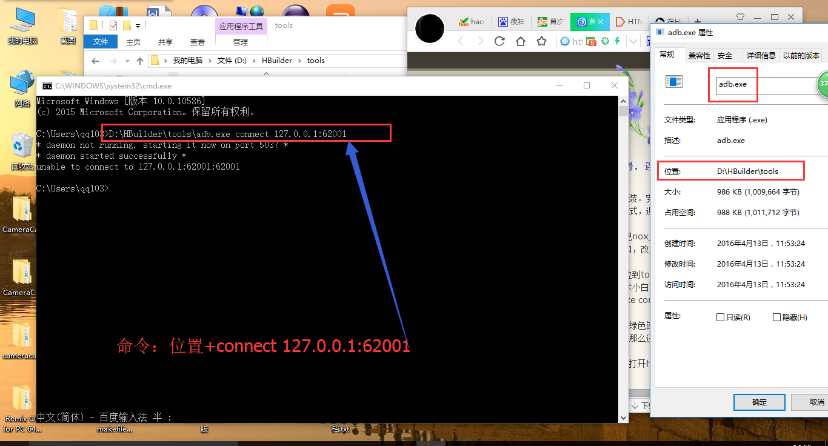Switch to the 夜神 browser tab
This screenshot has width=828, height=446.
pos(511,22)
